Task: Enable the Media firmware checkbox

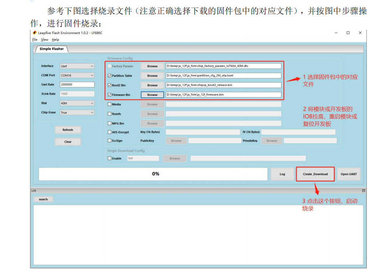Action: 110,104
